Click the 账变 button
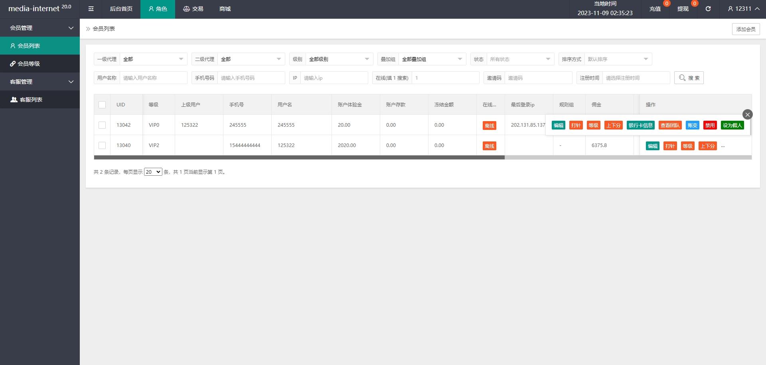Screen dimensions: 766x365 [693, 125]
